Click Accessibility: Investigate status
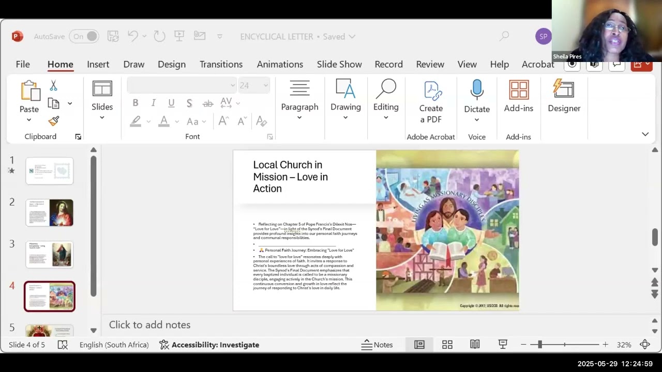Image resolution: width=662 pixels, height=372 pixels. (x=209, y=345)
